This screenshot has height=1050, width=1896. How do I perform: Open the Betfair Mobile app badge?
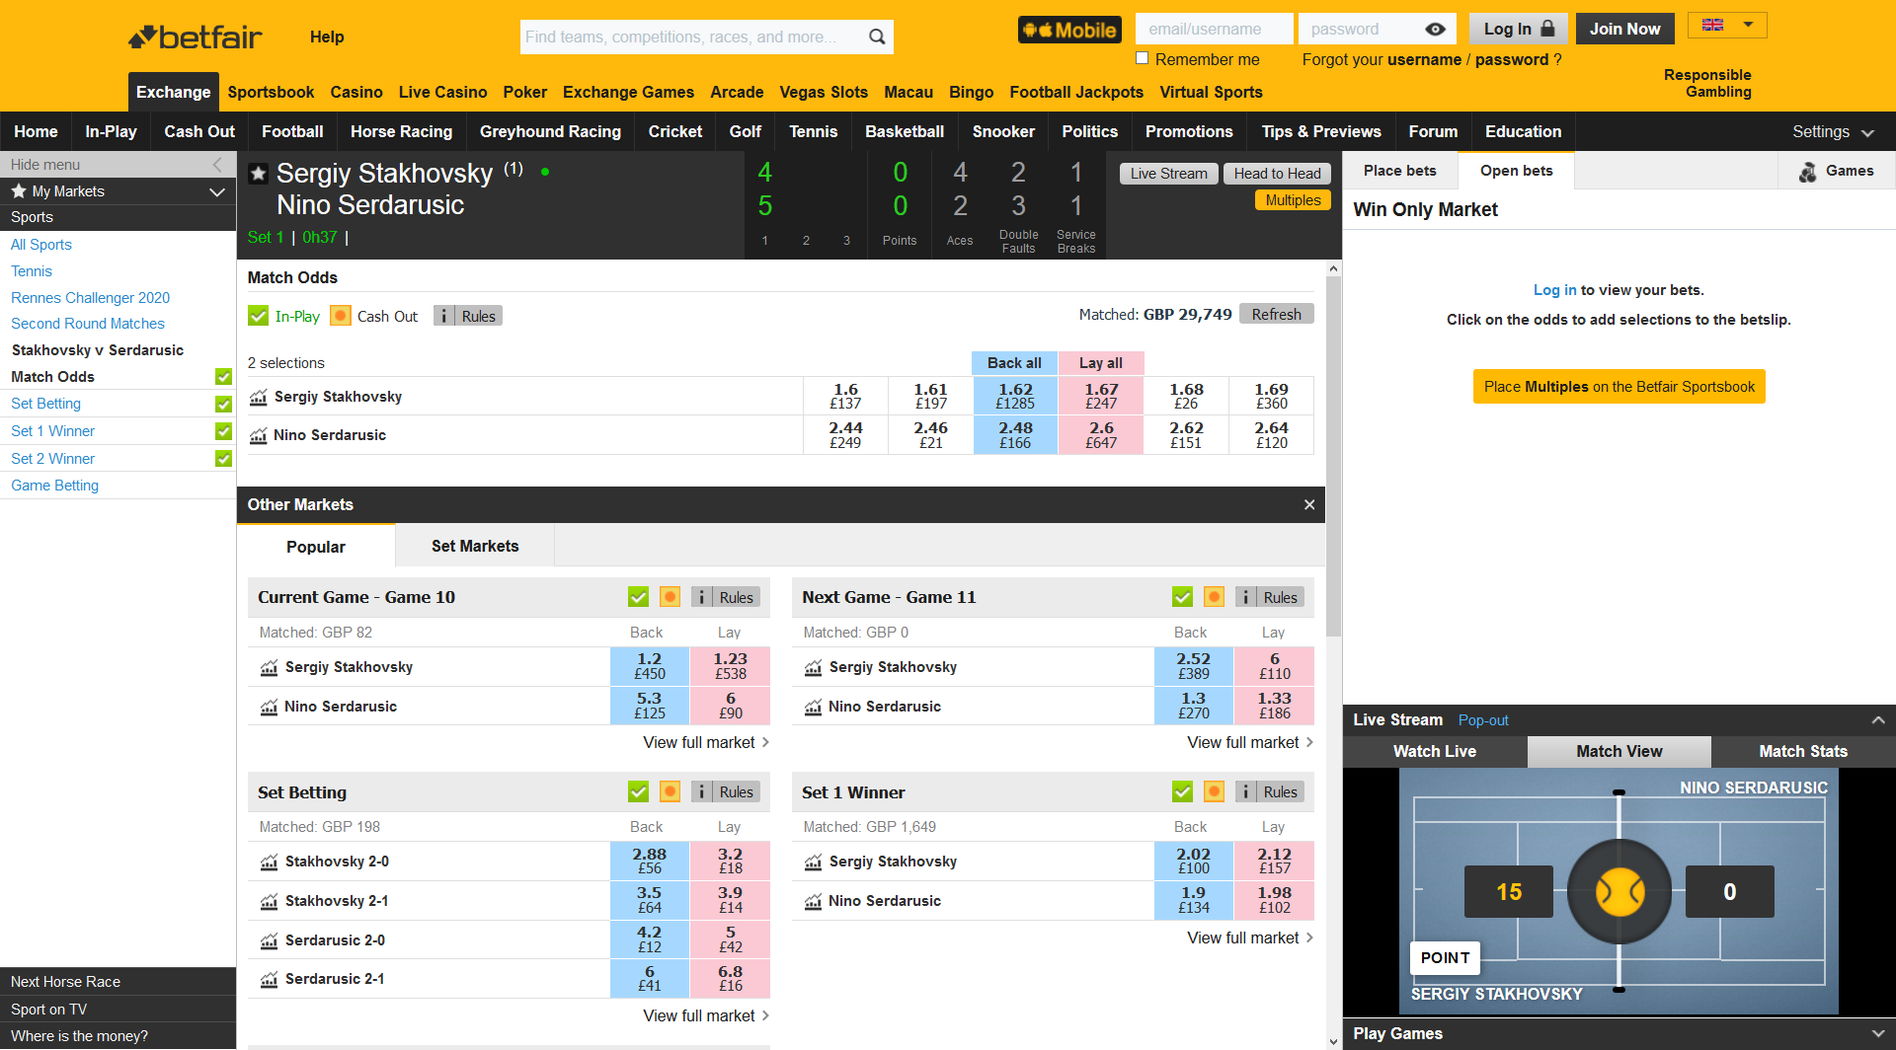coord(1069,30)
